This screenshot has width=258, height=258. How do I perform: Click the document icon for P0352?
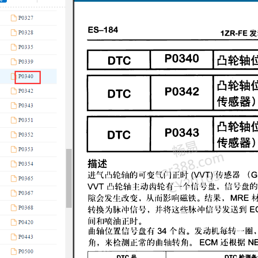click(14, 135)
